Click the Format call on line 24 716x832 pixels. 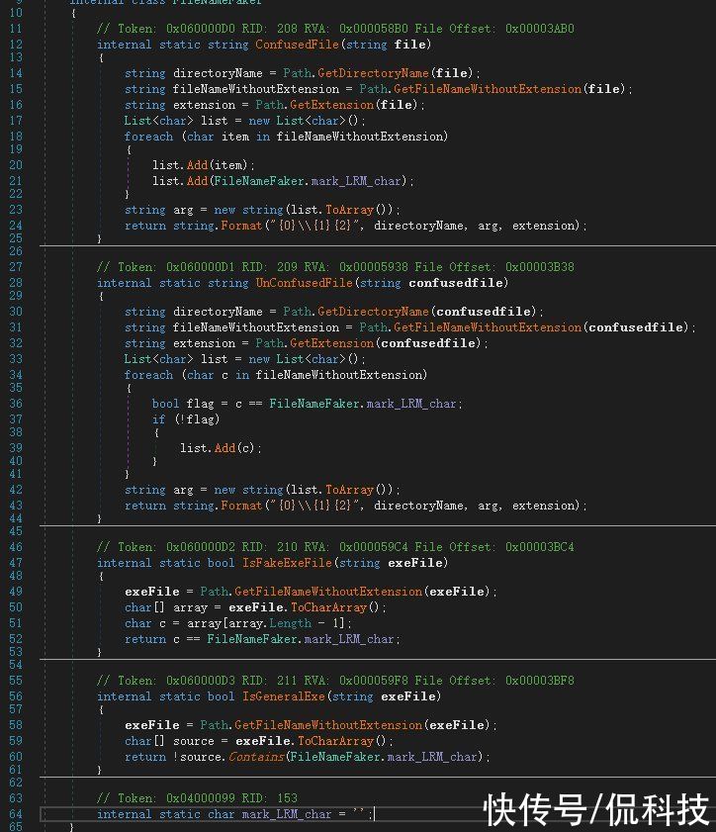(x=241, y=226)
